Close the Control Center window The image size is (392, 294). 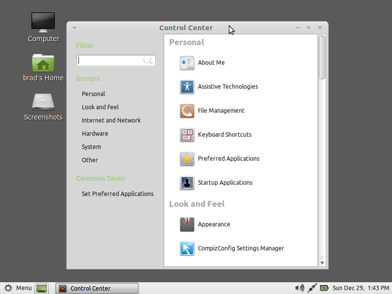pos(320,28)
